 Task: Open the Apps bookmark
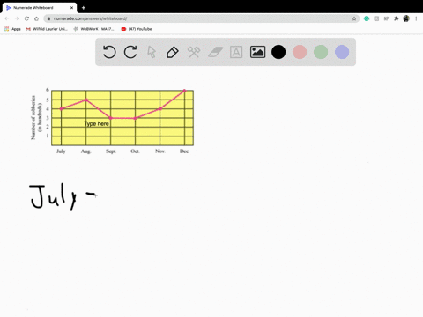pos(12,29)
